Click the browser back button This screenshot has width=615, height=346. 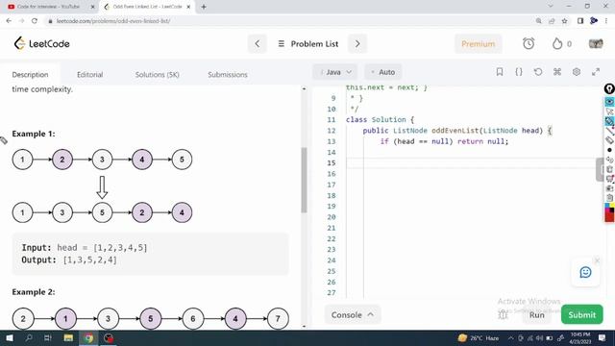tap(9, 21)
